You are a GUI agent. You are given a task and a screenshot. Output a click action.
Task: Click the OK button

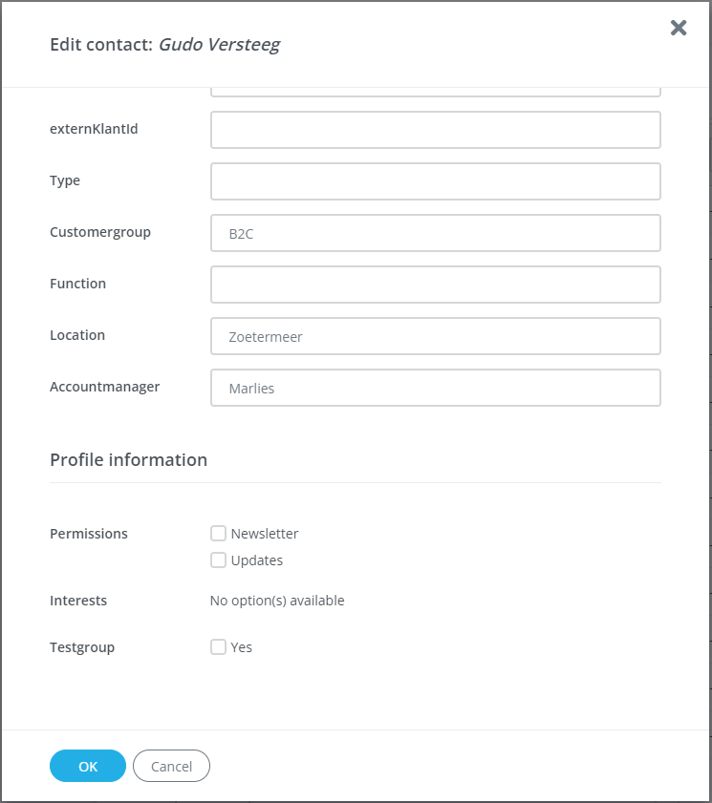click(x=87, y=766)
